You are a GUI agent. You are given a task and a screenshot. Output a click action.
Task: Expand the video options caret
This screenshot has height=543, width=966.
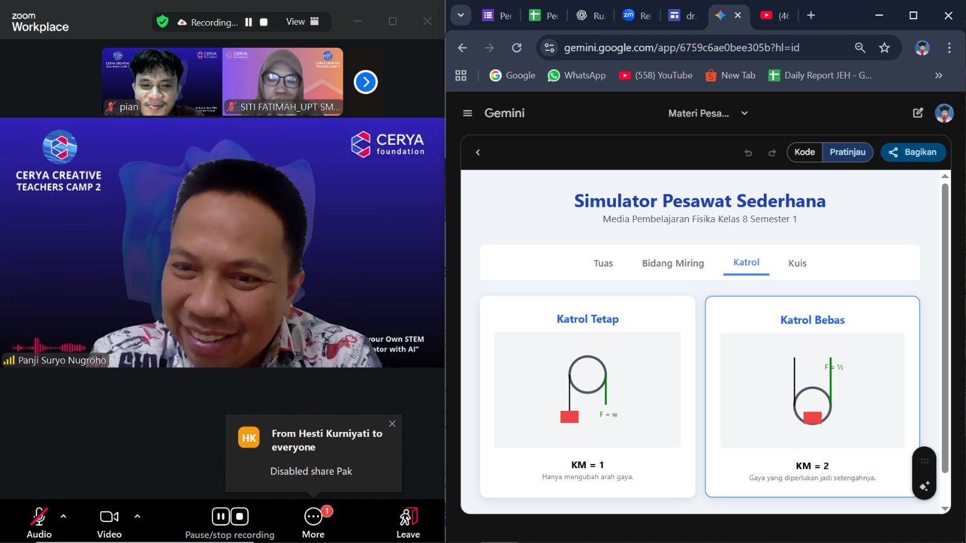click(137, 516)
